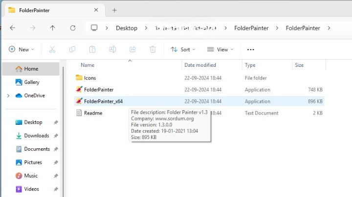Select the FolderPainter_x64 file name
The image size is (352, 197).
coord(103,101)
